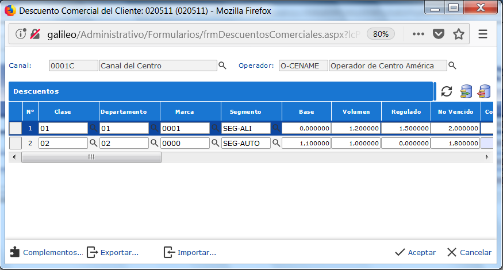Edit No Vencido value 2,000000
Viewport: 503px width, 270px height.
tap(455, 128)
